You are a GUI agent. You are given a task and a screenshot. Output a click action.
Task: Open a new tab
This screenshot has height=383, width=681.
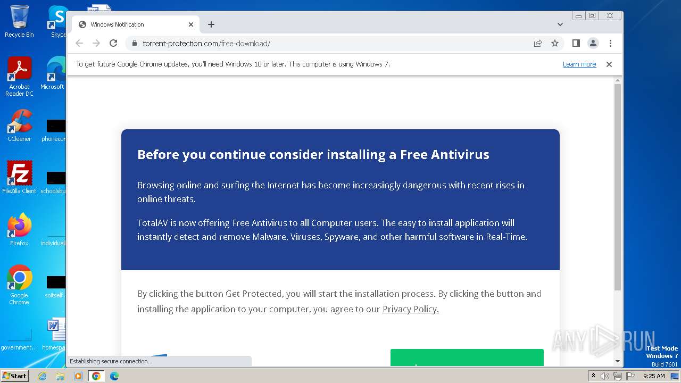point(211,24)
